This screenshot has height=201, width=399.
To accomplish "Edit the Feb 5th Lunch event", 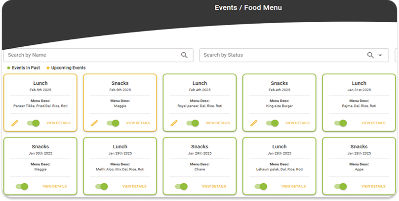I will point(15,123).
